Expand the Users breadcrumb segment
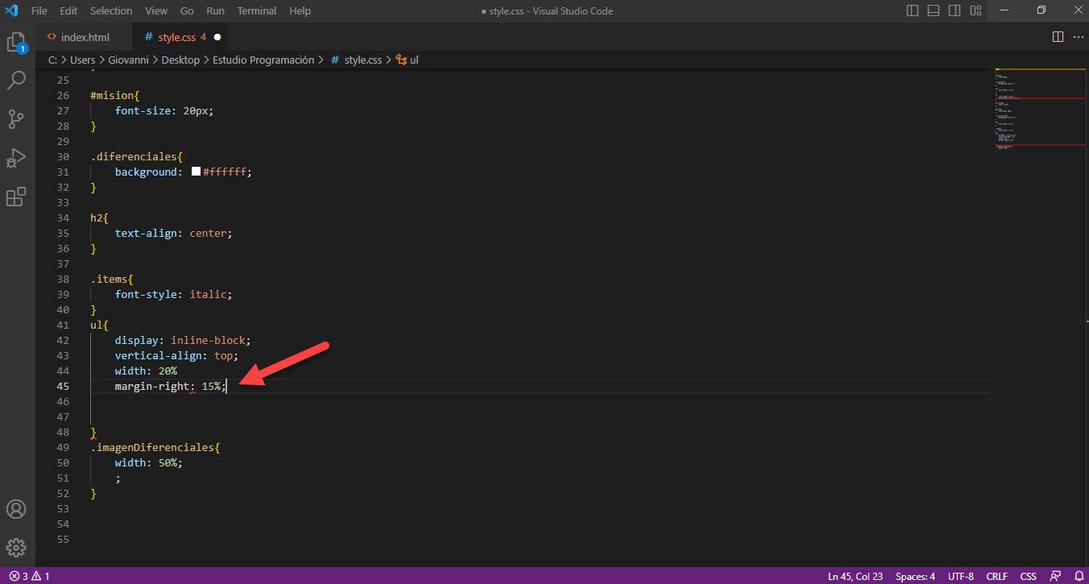 [82, 60]
